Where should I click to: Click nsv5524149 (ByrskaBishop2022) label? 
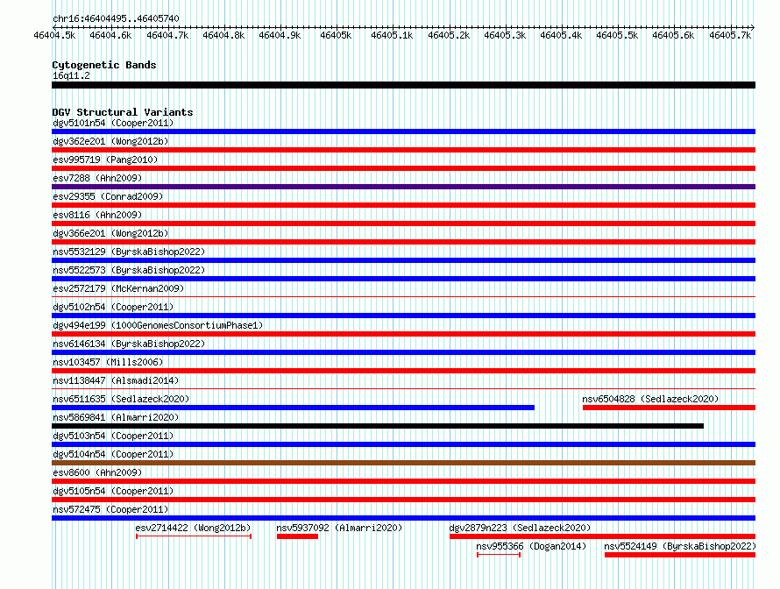click(680, 546)
